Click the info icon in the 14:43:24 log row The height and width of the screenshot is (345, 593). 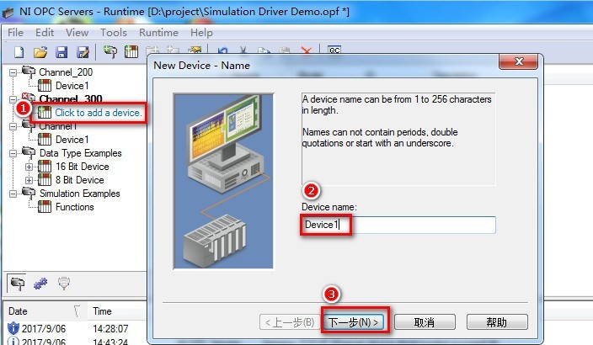(x=13, y=341)
